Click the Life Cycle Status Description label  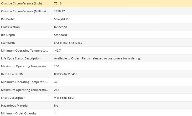pyautogui.click(x=21, y=58)
